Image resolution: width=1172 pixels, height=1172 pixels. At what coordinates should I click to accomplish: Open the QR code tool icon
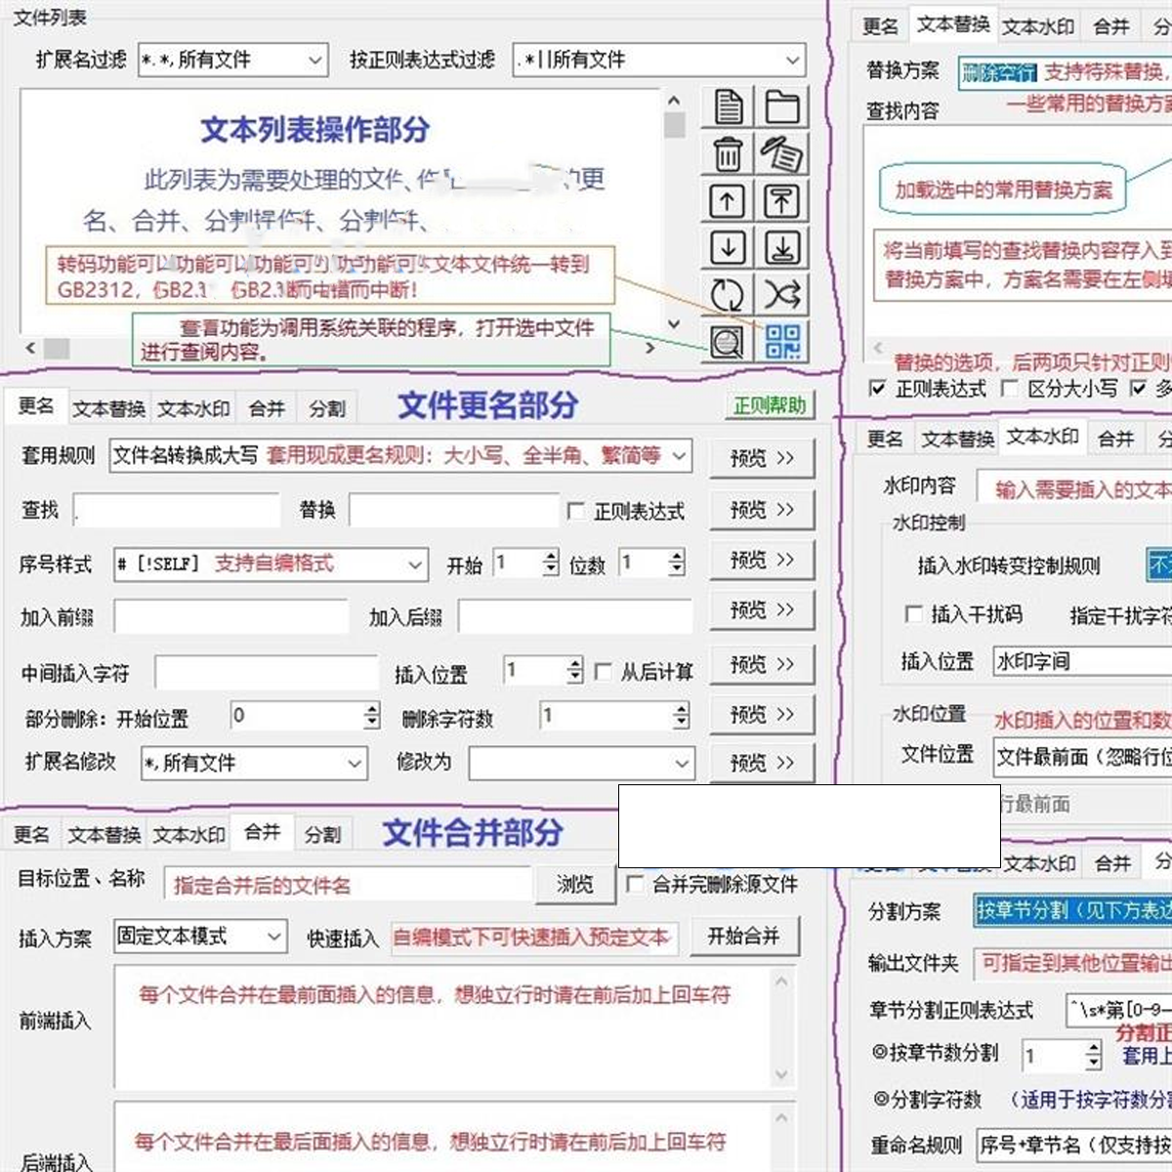tap(784, 341)
